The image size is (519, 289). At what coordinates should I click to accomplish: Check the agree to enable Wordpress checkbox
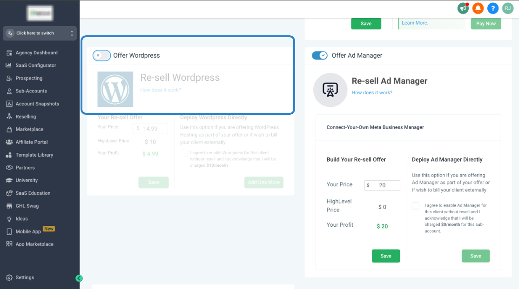click(x=184, y=153)
